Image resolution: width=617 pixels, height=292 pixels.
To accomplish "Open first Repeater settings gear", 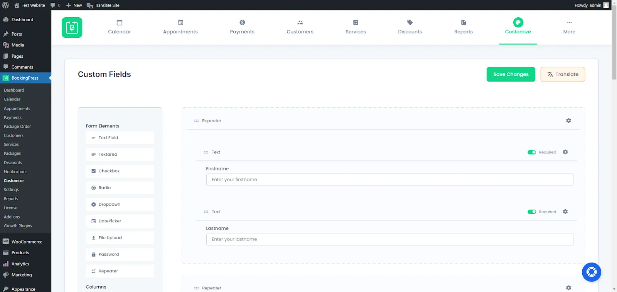I will pos(568,120).
